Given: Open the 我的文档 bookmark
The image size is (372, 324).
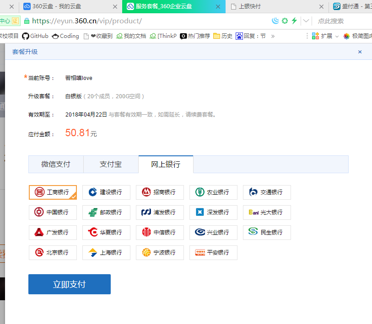Looking at the screenshot, I should pos(131,36).
